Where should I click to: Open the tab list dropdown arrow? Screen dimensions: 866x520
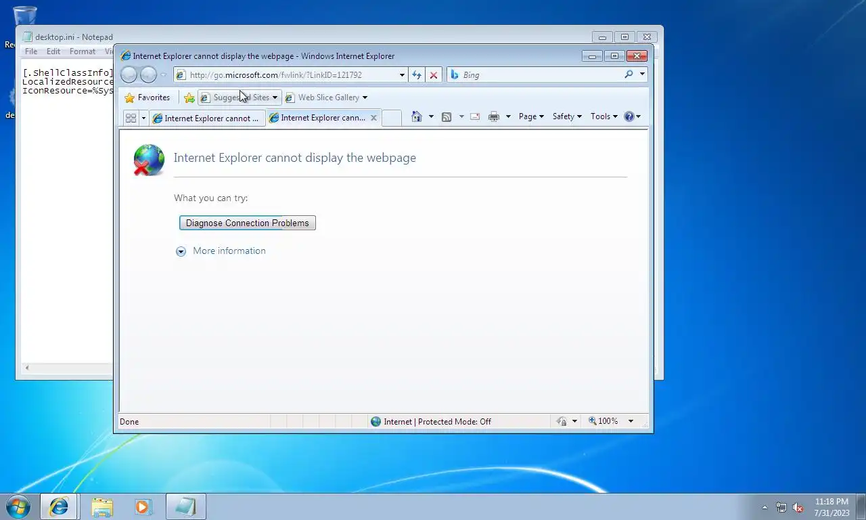pyautogui.click(x=143, y=118)
